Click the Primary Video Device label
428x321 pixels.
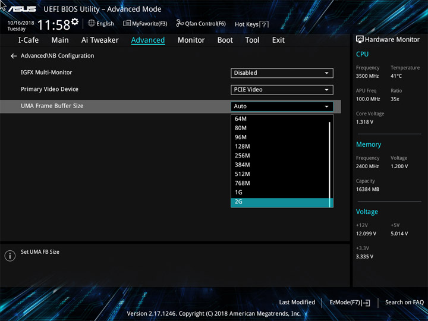[49, 89]
